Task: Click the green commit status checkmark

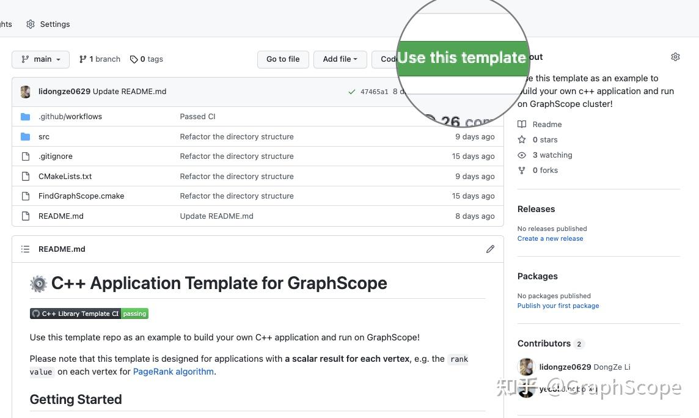Action: pos(351,92)
